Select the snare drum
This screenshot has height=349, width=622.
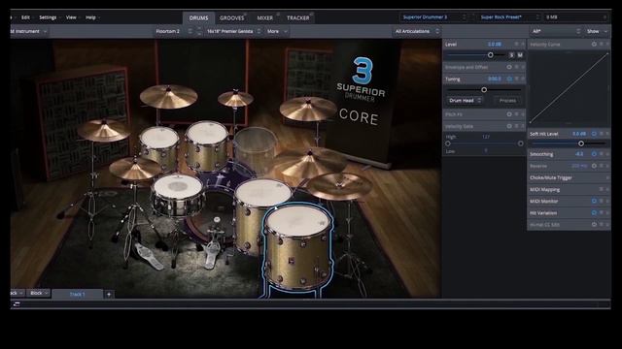coord(178,195)
